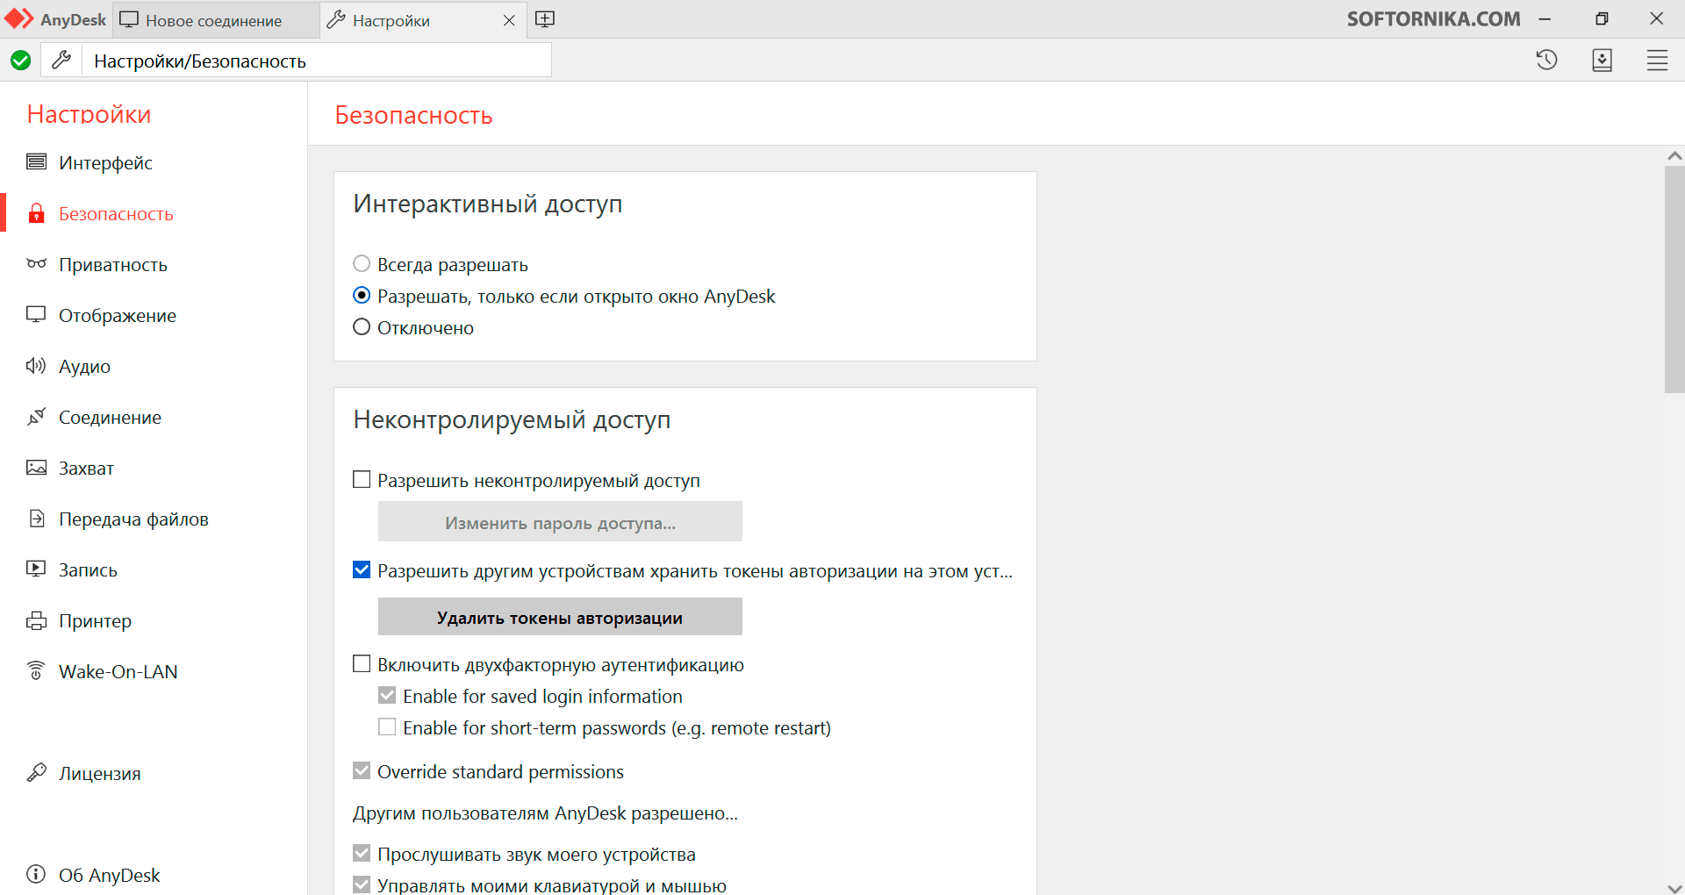This screenshot has height=895, width=1685.
Task: Click the Интерактивный доступ heading
Action: (488, 204)
